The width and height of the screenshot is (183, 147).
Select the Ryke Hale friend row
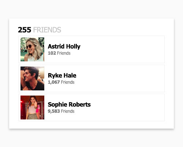coord(91,78)
